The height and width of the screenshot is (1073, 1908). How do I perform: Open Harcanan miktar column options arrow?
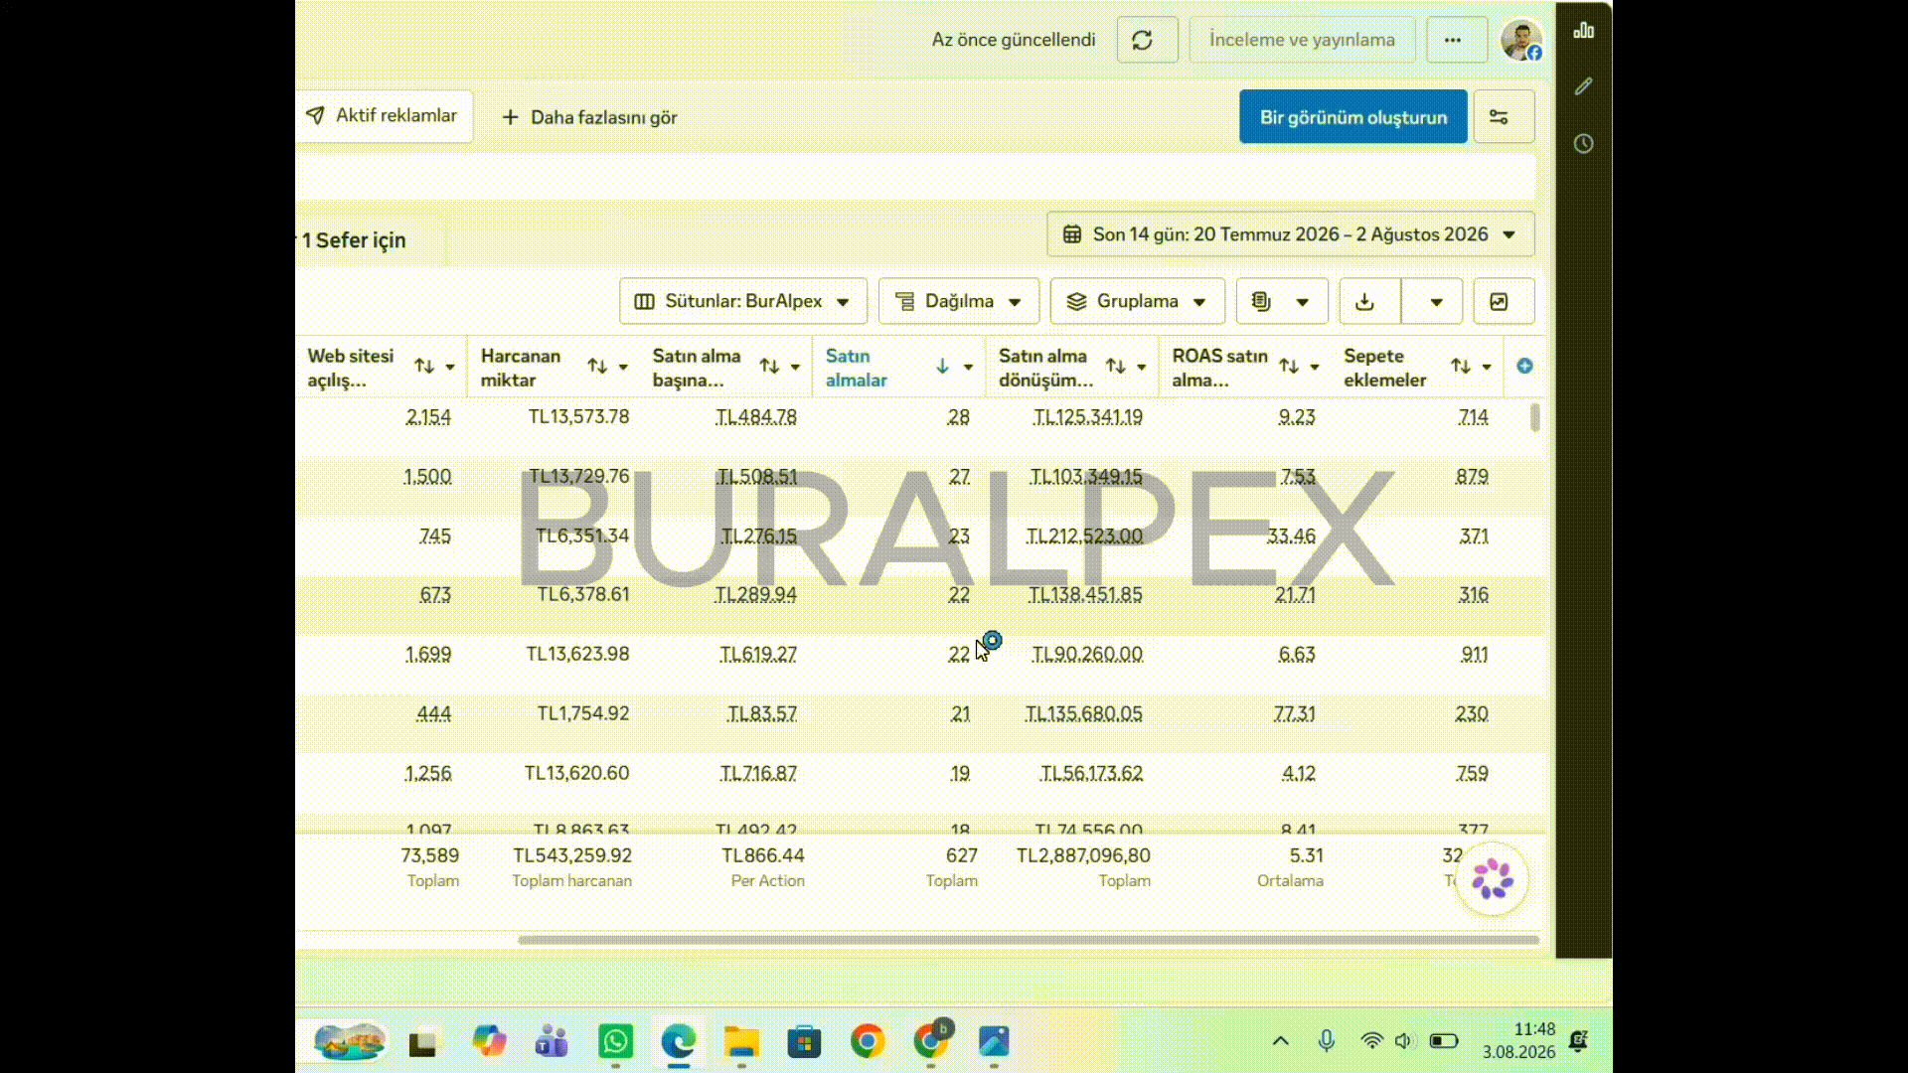[623, 368]
